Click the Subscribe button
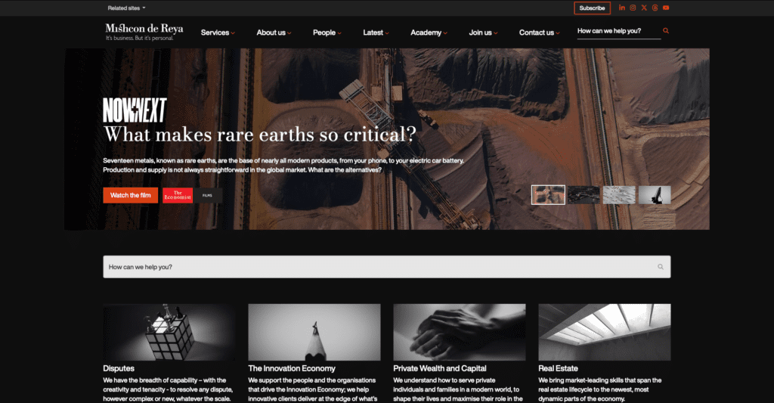 point(592,8)
